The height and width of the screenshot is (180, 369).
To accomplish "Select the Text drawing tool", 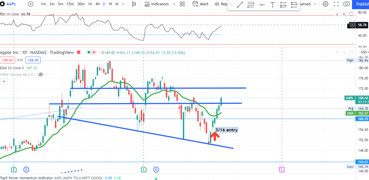I will point(273,4).
